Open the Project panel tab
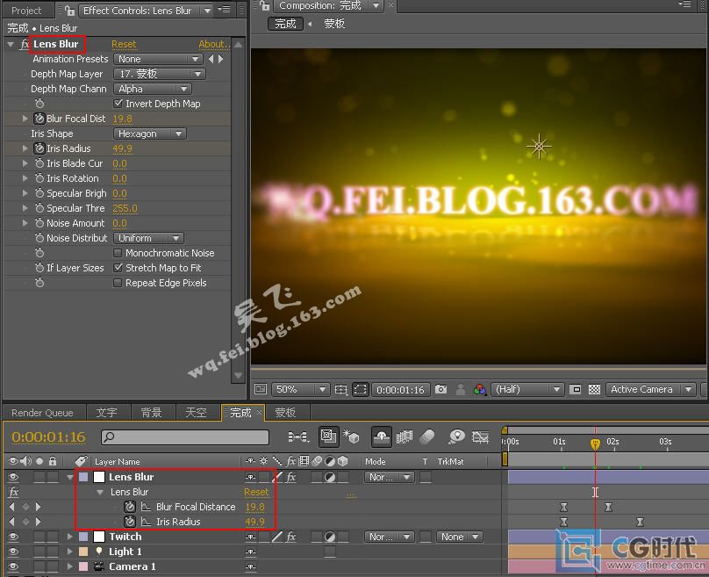The height and width of the screenshot is (577, 709). coord(26,11)
